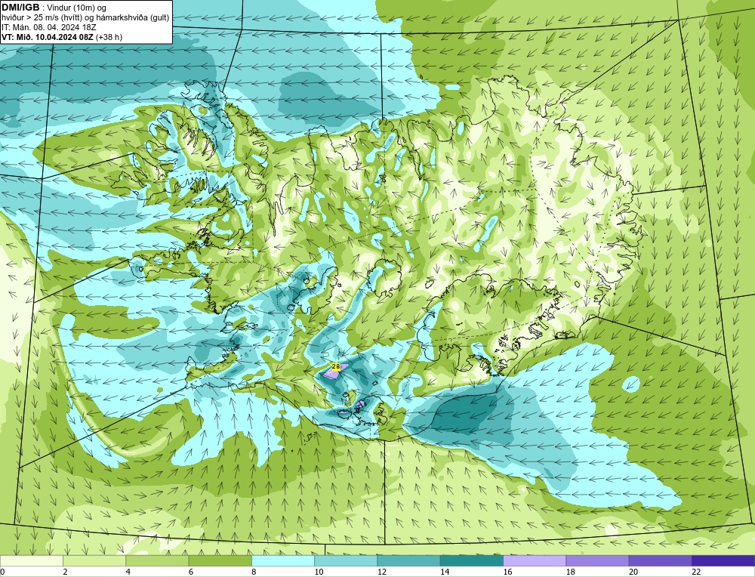Screen dimensions: 755x577
Task: Click the legend scale number "12"
Action: 382,572
